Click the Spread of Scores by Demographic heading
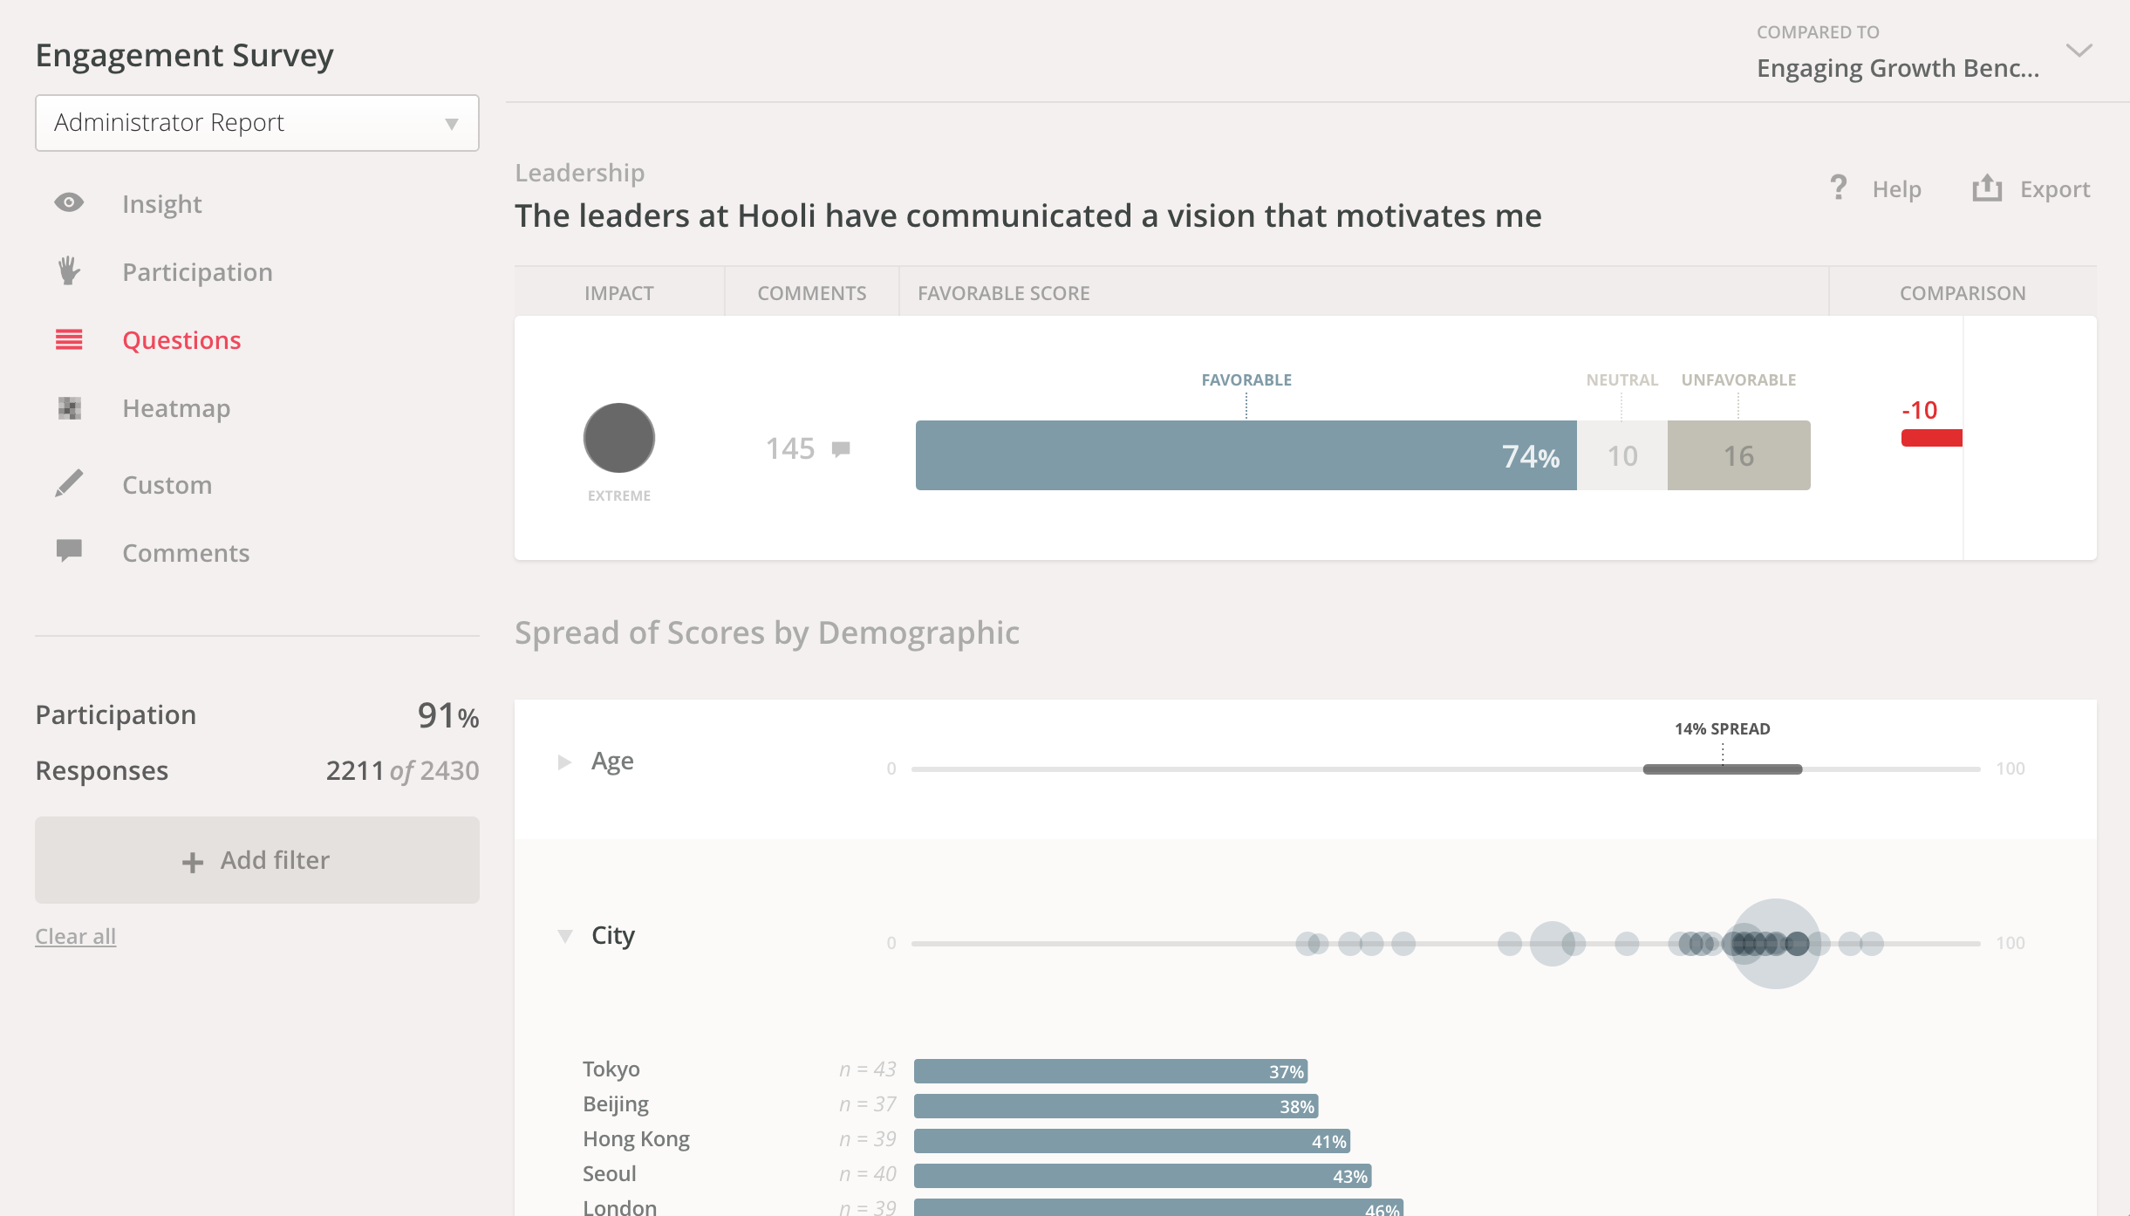Screen dimensions: 2130x1216 tap(767, 632)
